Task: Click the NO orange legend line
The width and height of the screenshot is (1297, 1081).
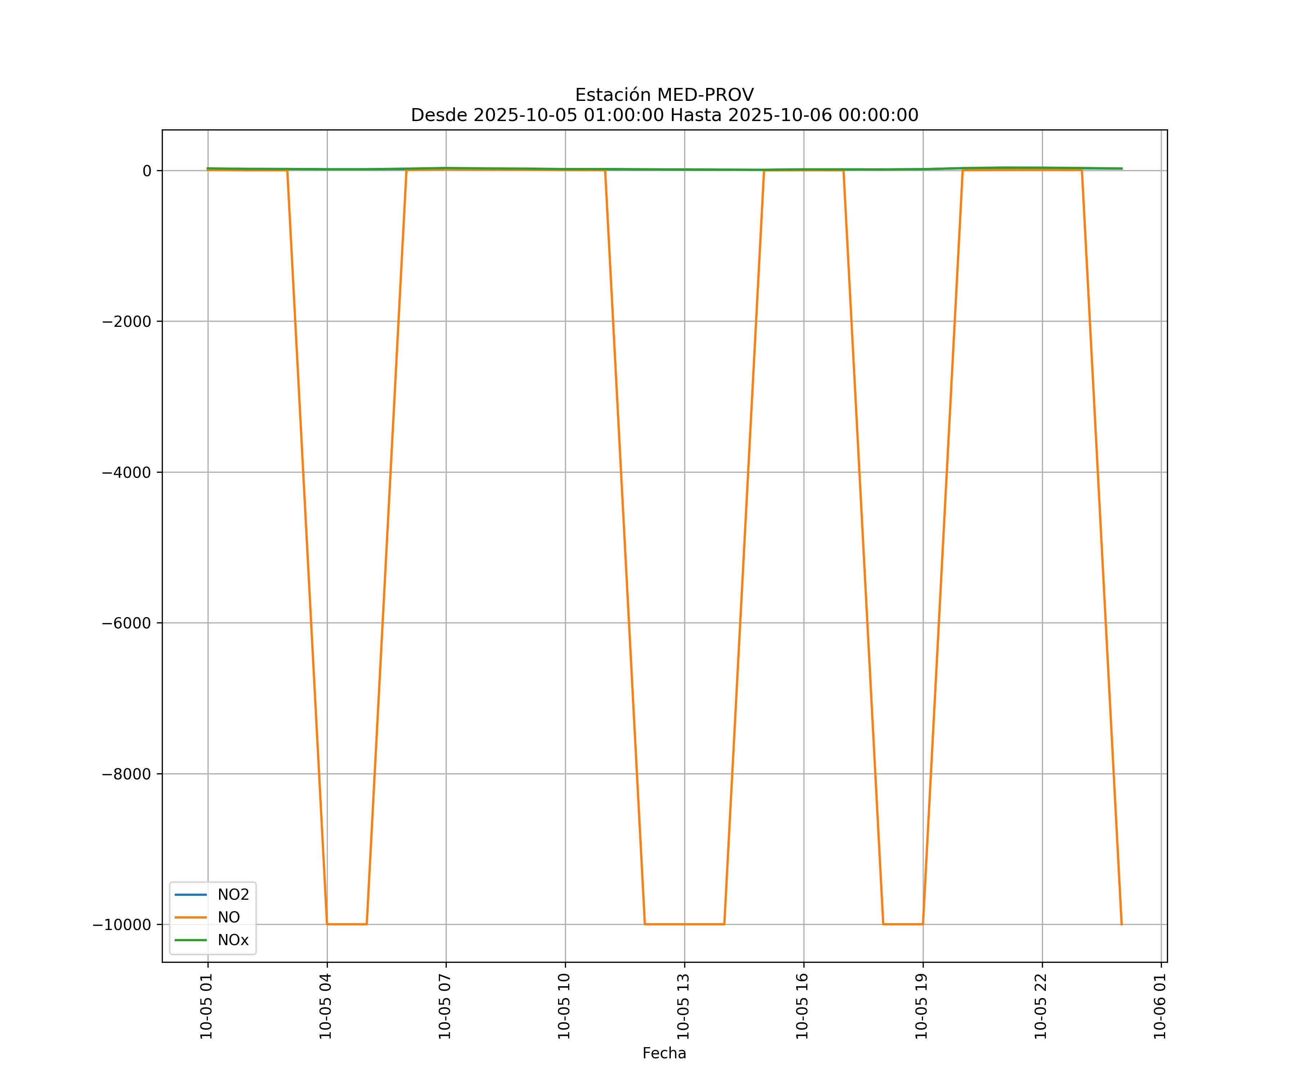Action: pyautogui.click(x=190, y=917)
